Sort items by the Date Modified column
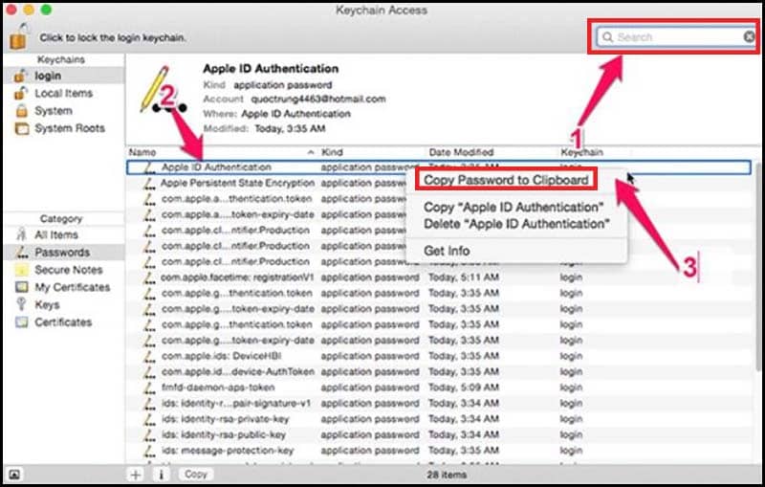The height and width of the screenshot is (487, 765). tap(461, 152)
